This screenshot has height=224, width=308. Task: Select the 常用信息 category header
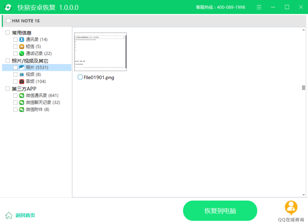point(22,32)
